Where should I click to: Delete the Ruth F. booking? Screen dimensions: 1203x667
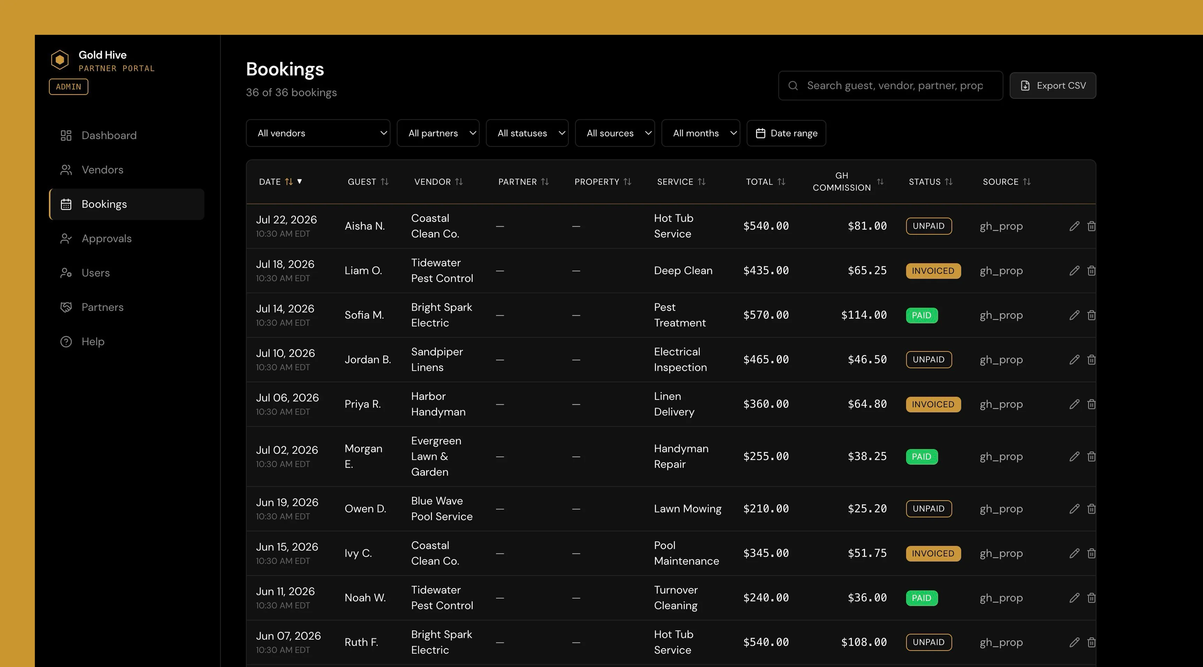[x=1091, y=642]
